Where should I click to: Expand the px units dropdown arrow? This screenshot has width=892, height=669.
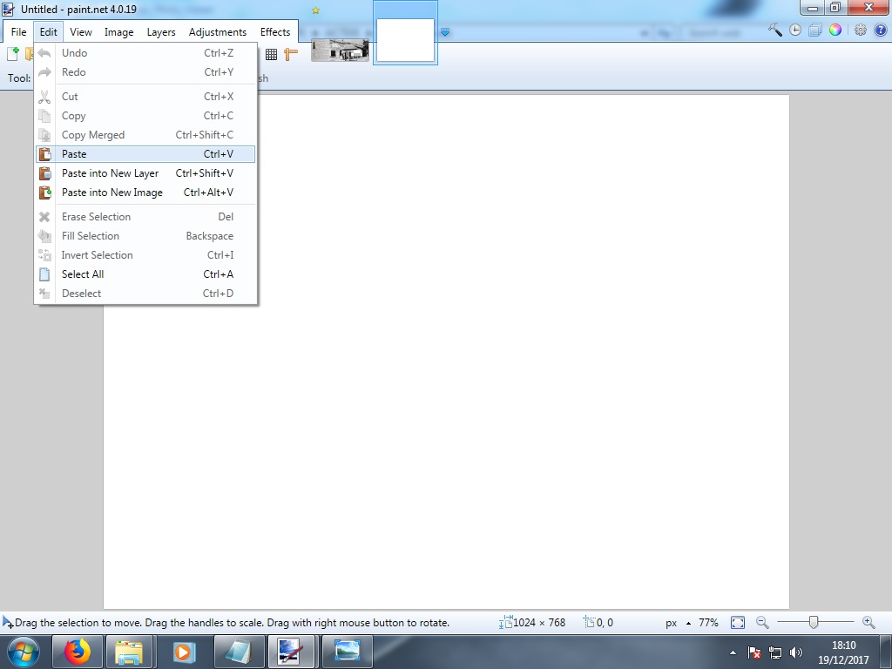(688, 623)
